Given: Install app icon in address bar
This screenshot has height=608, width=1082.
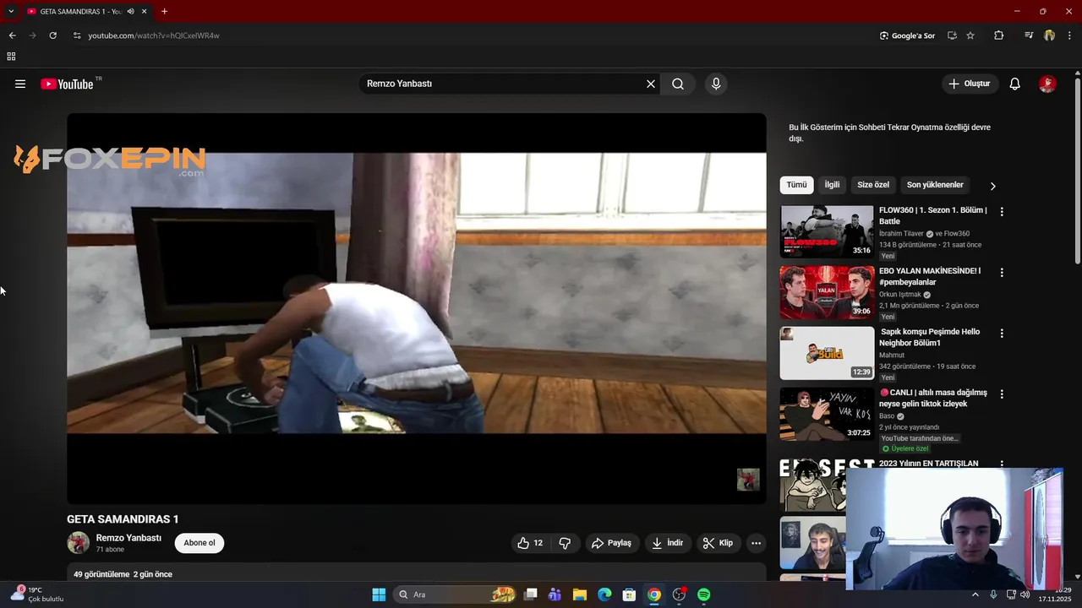Looking at the screenshot, I should (952, 35).
